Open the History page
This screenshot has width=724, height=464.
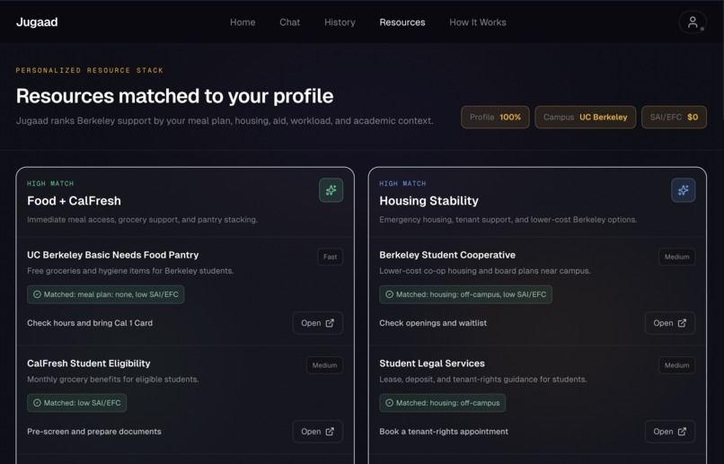[x=340, y=22]
